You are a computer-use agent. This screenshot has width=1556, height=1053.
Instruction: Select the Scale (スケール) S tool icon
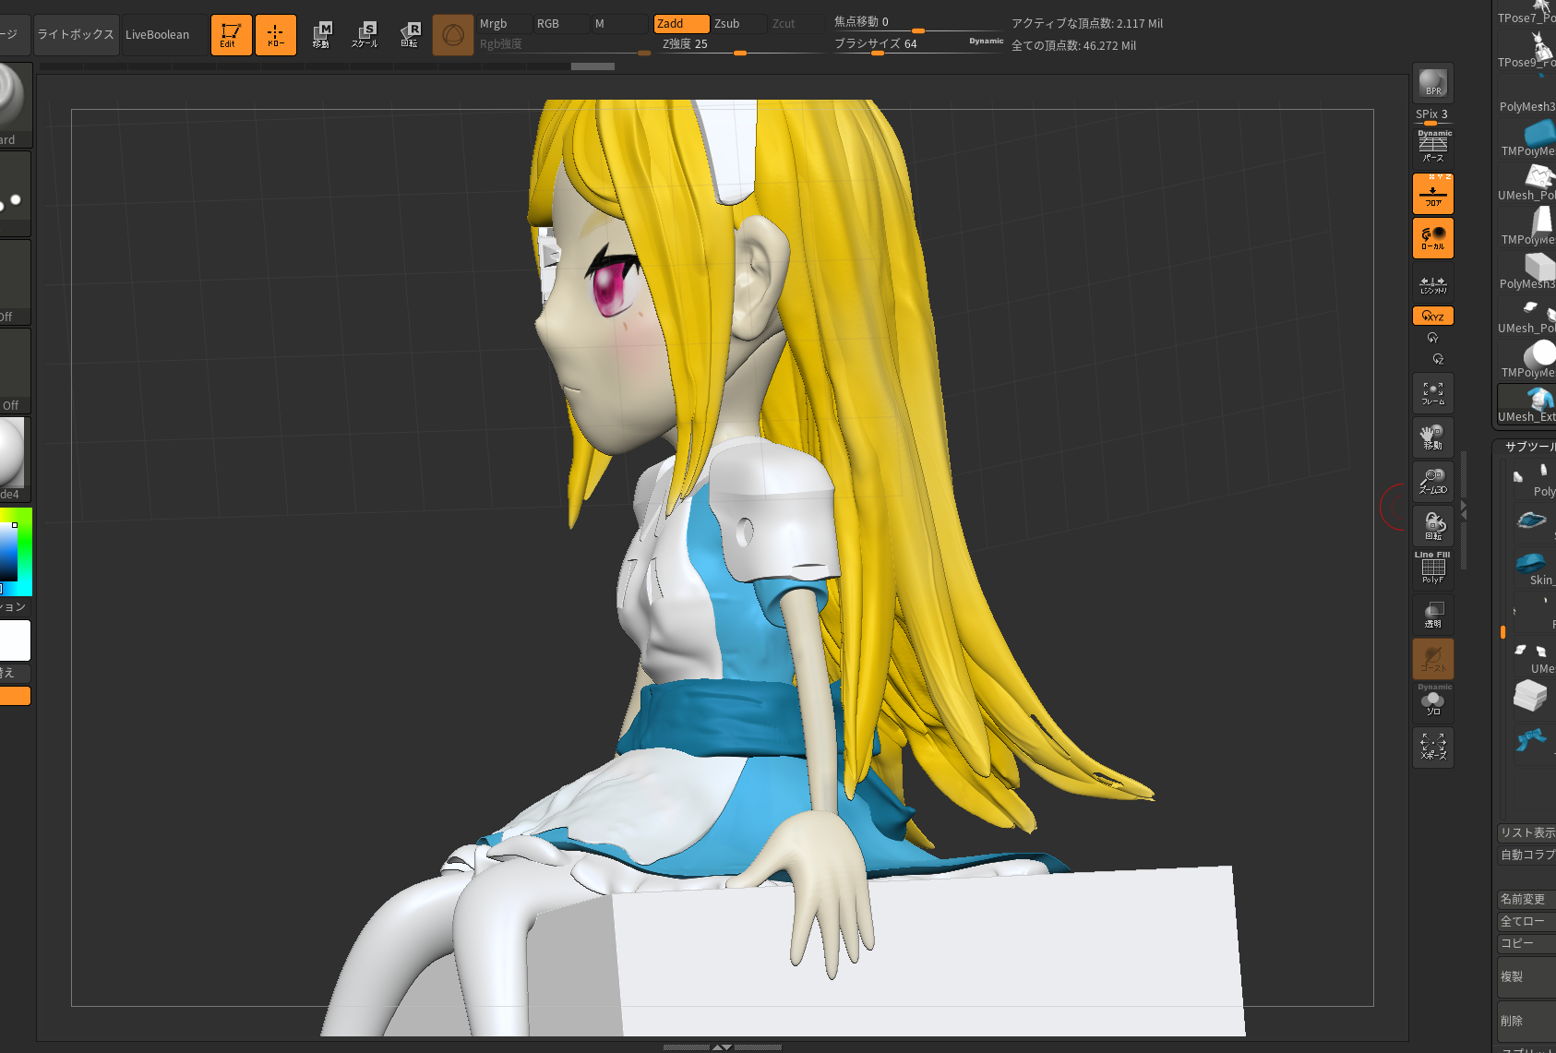coord(365,35)
